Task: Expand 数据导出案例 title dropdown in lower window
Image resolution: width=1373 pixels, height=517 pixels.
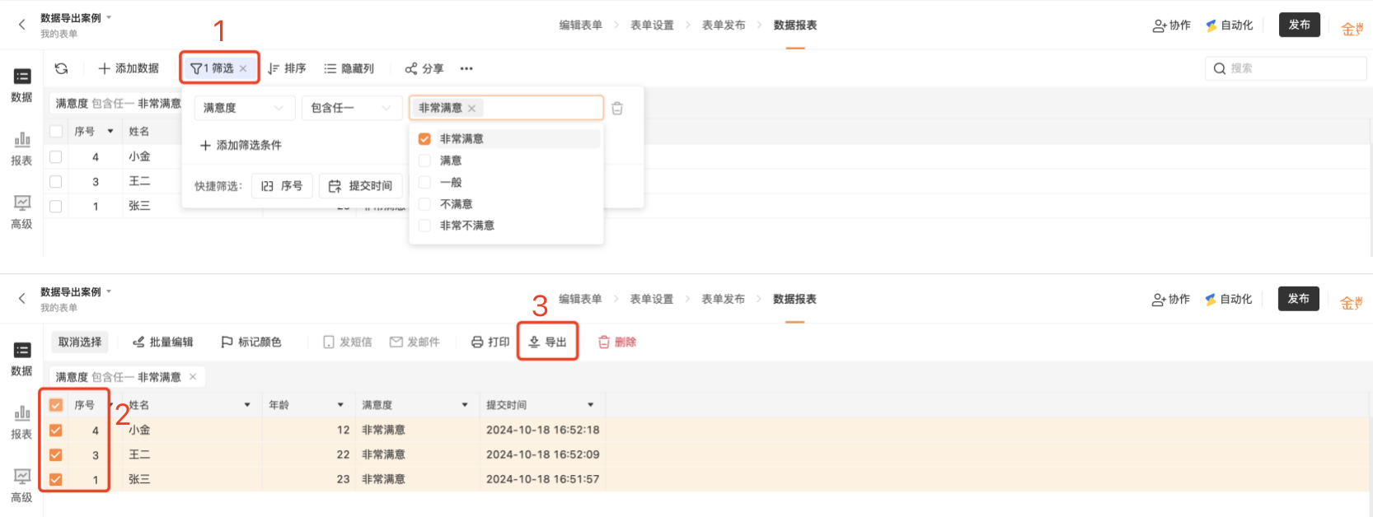Action: click(x=109, y=291)
